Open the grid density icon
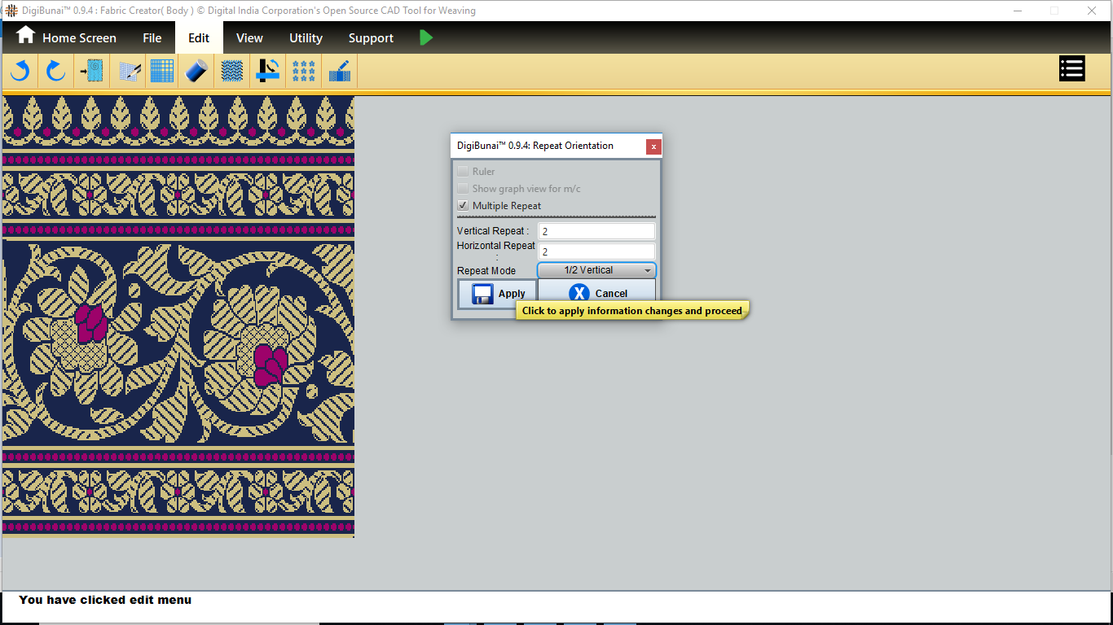Viewport: 1113px width, 625px height. click(x=162, y=72)
